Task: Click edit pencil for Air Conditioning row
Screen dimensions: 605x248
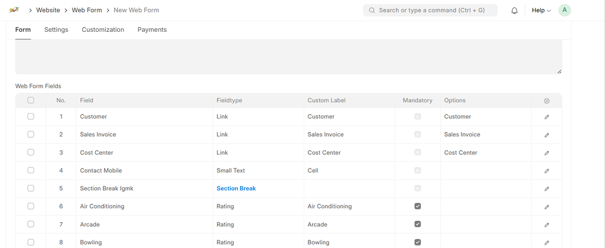Action: 547,207
